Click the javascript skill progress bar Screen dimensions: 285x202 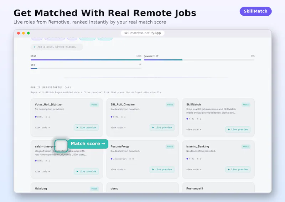coord(199,59)
